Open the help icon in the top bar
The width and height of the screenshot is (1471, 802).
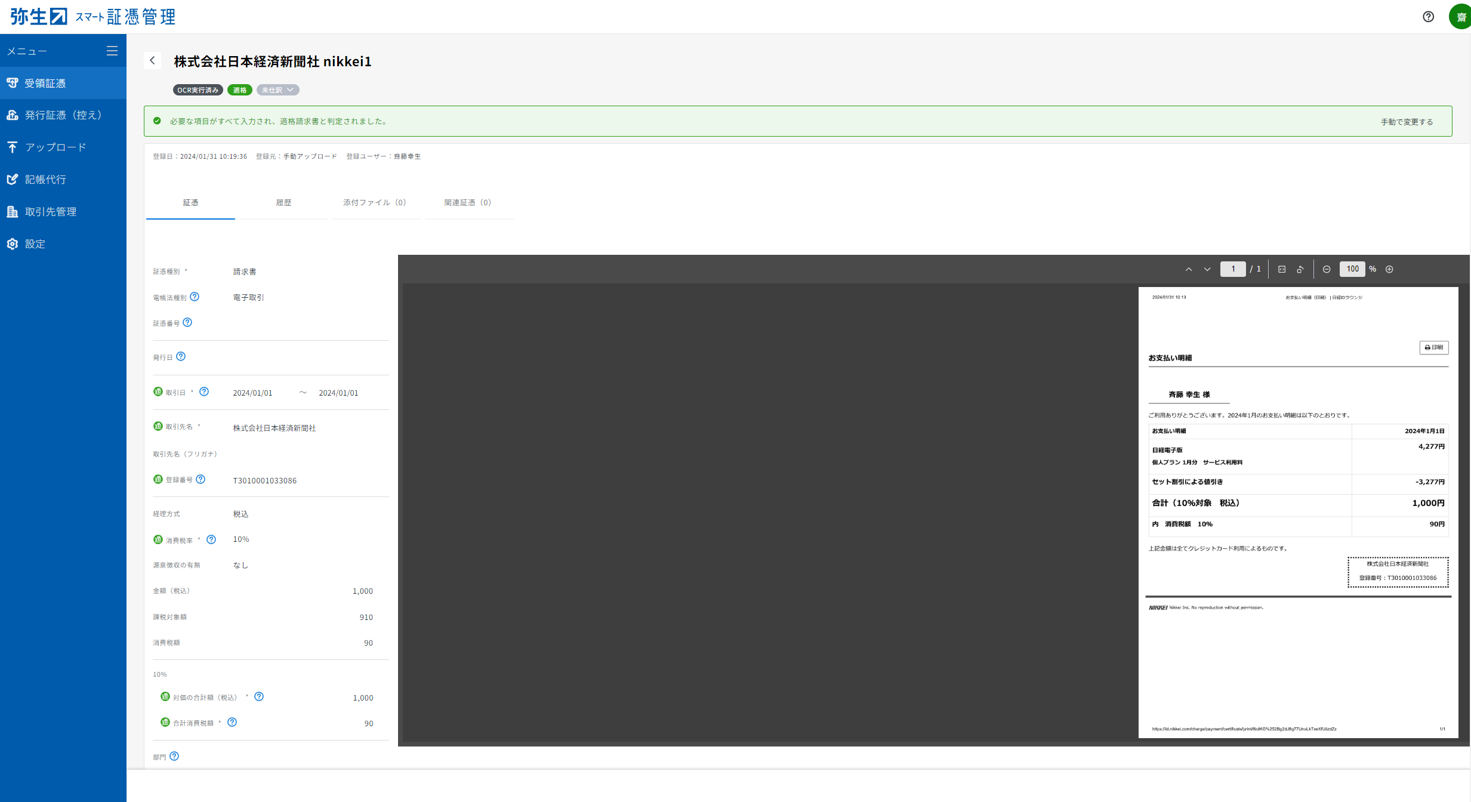1428,17
